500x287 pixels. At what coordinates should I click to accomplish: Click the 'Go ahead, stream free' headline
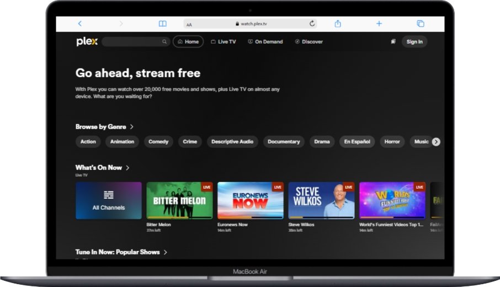138,73
